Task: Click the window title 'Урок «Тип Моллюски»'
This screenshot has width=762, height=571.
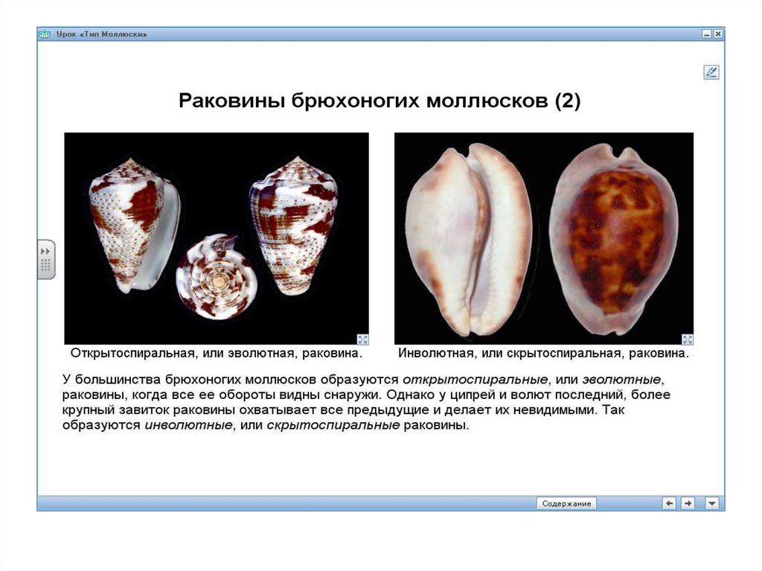Action: point(101,34)
